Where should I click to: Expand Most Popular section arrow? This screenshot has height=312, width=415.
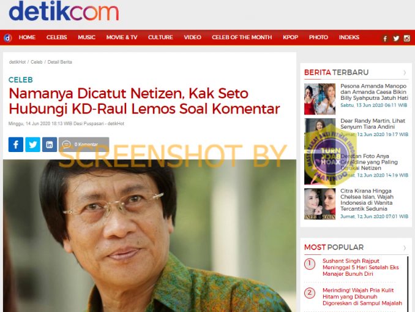405,248
